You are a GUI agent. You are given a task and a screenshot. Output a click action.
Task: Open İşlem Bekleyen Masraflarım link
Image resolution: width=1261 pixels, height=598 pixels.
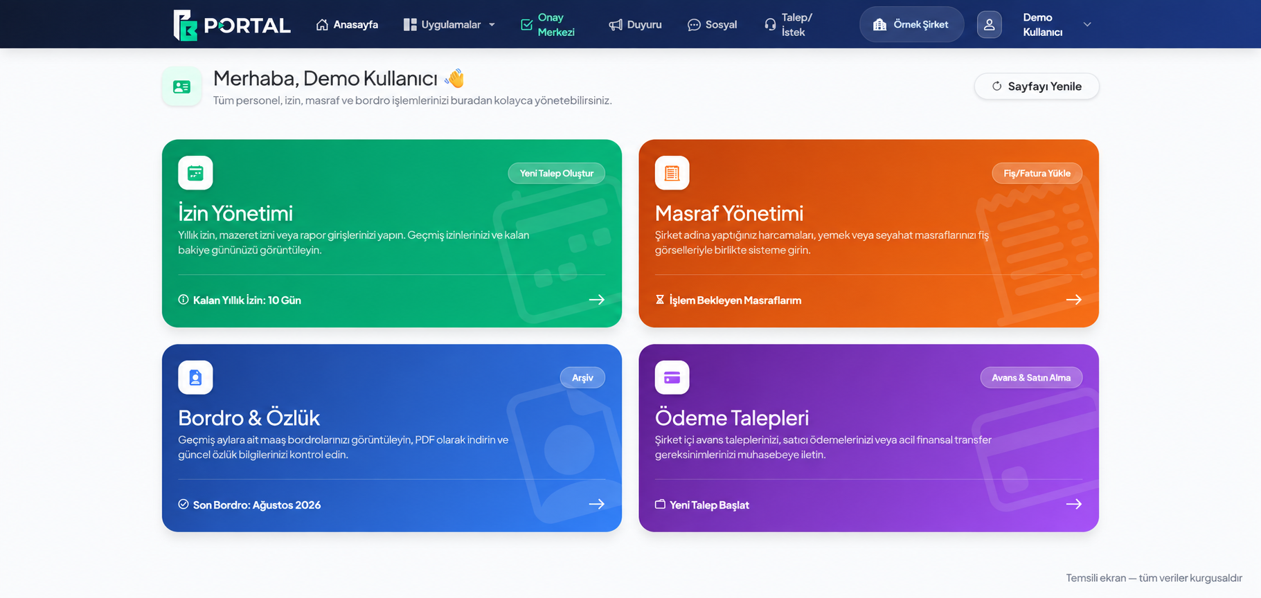(728, 300)
